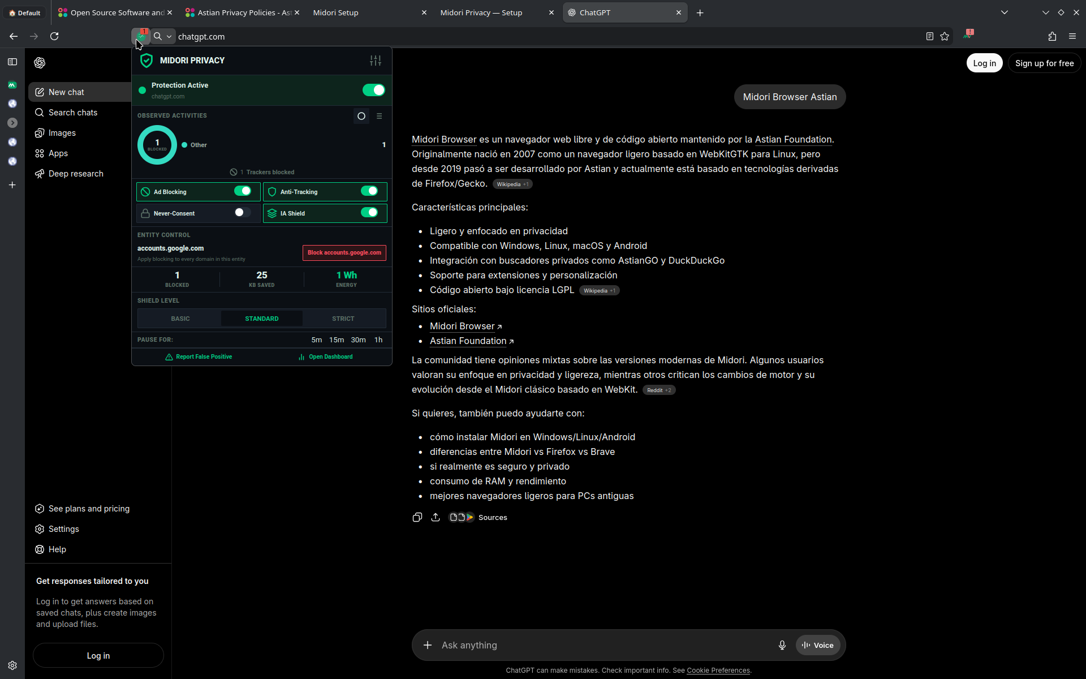Pause protection for 1h
This screenshot has height=679, width=1086.
pyautogui.click(x=378, y=340)
